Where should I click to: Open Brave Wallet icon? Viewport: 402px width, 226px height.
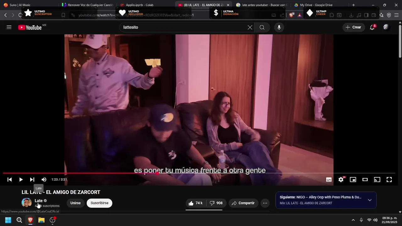pos(374,15)
